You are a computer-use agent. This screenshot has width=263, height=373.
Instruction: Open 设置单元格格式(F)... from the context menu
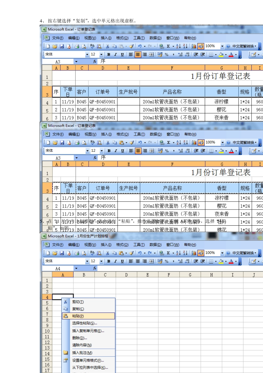pos(88,360)
